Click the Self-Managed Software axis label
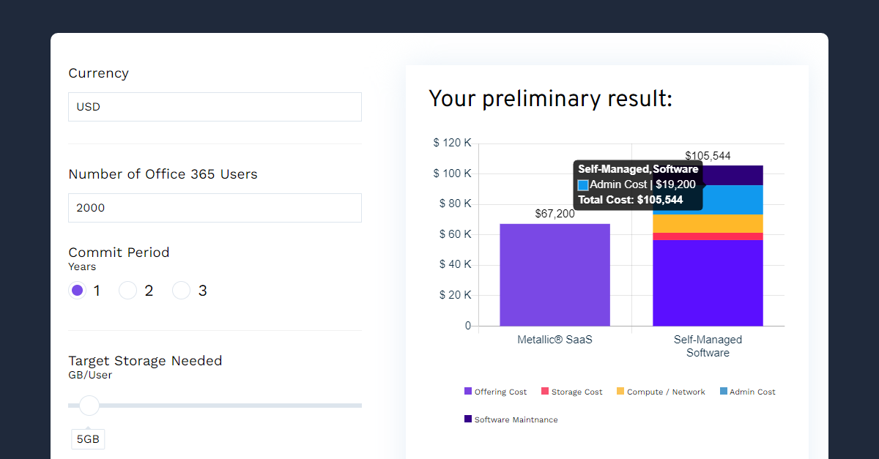 click(x=708, y=346)
